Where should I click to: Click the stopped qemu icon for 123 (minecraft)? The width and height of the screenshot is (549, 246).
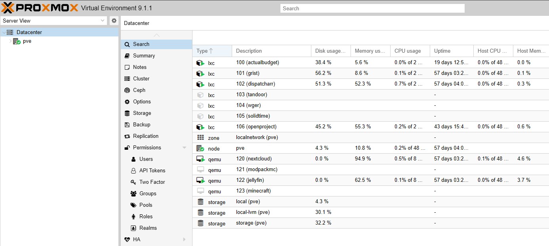coord(200,191)
